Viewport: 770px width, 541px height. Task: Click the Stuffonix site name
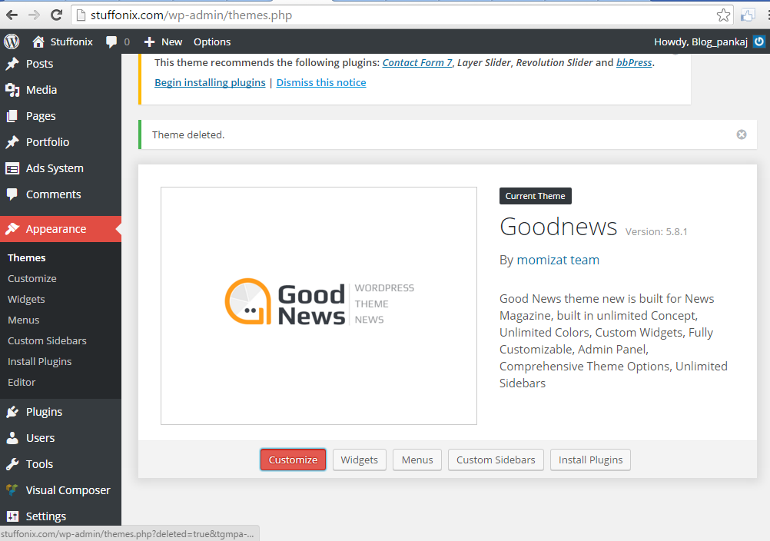(x=71, y=41)
